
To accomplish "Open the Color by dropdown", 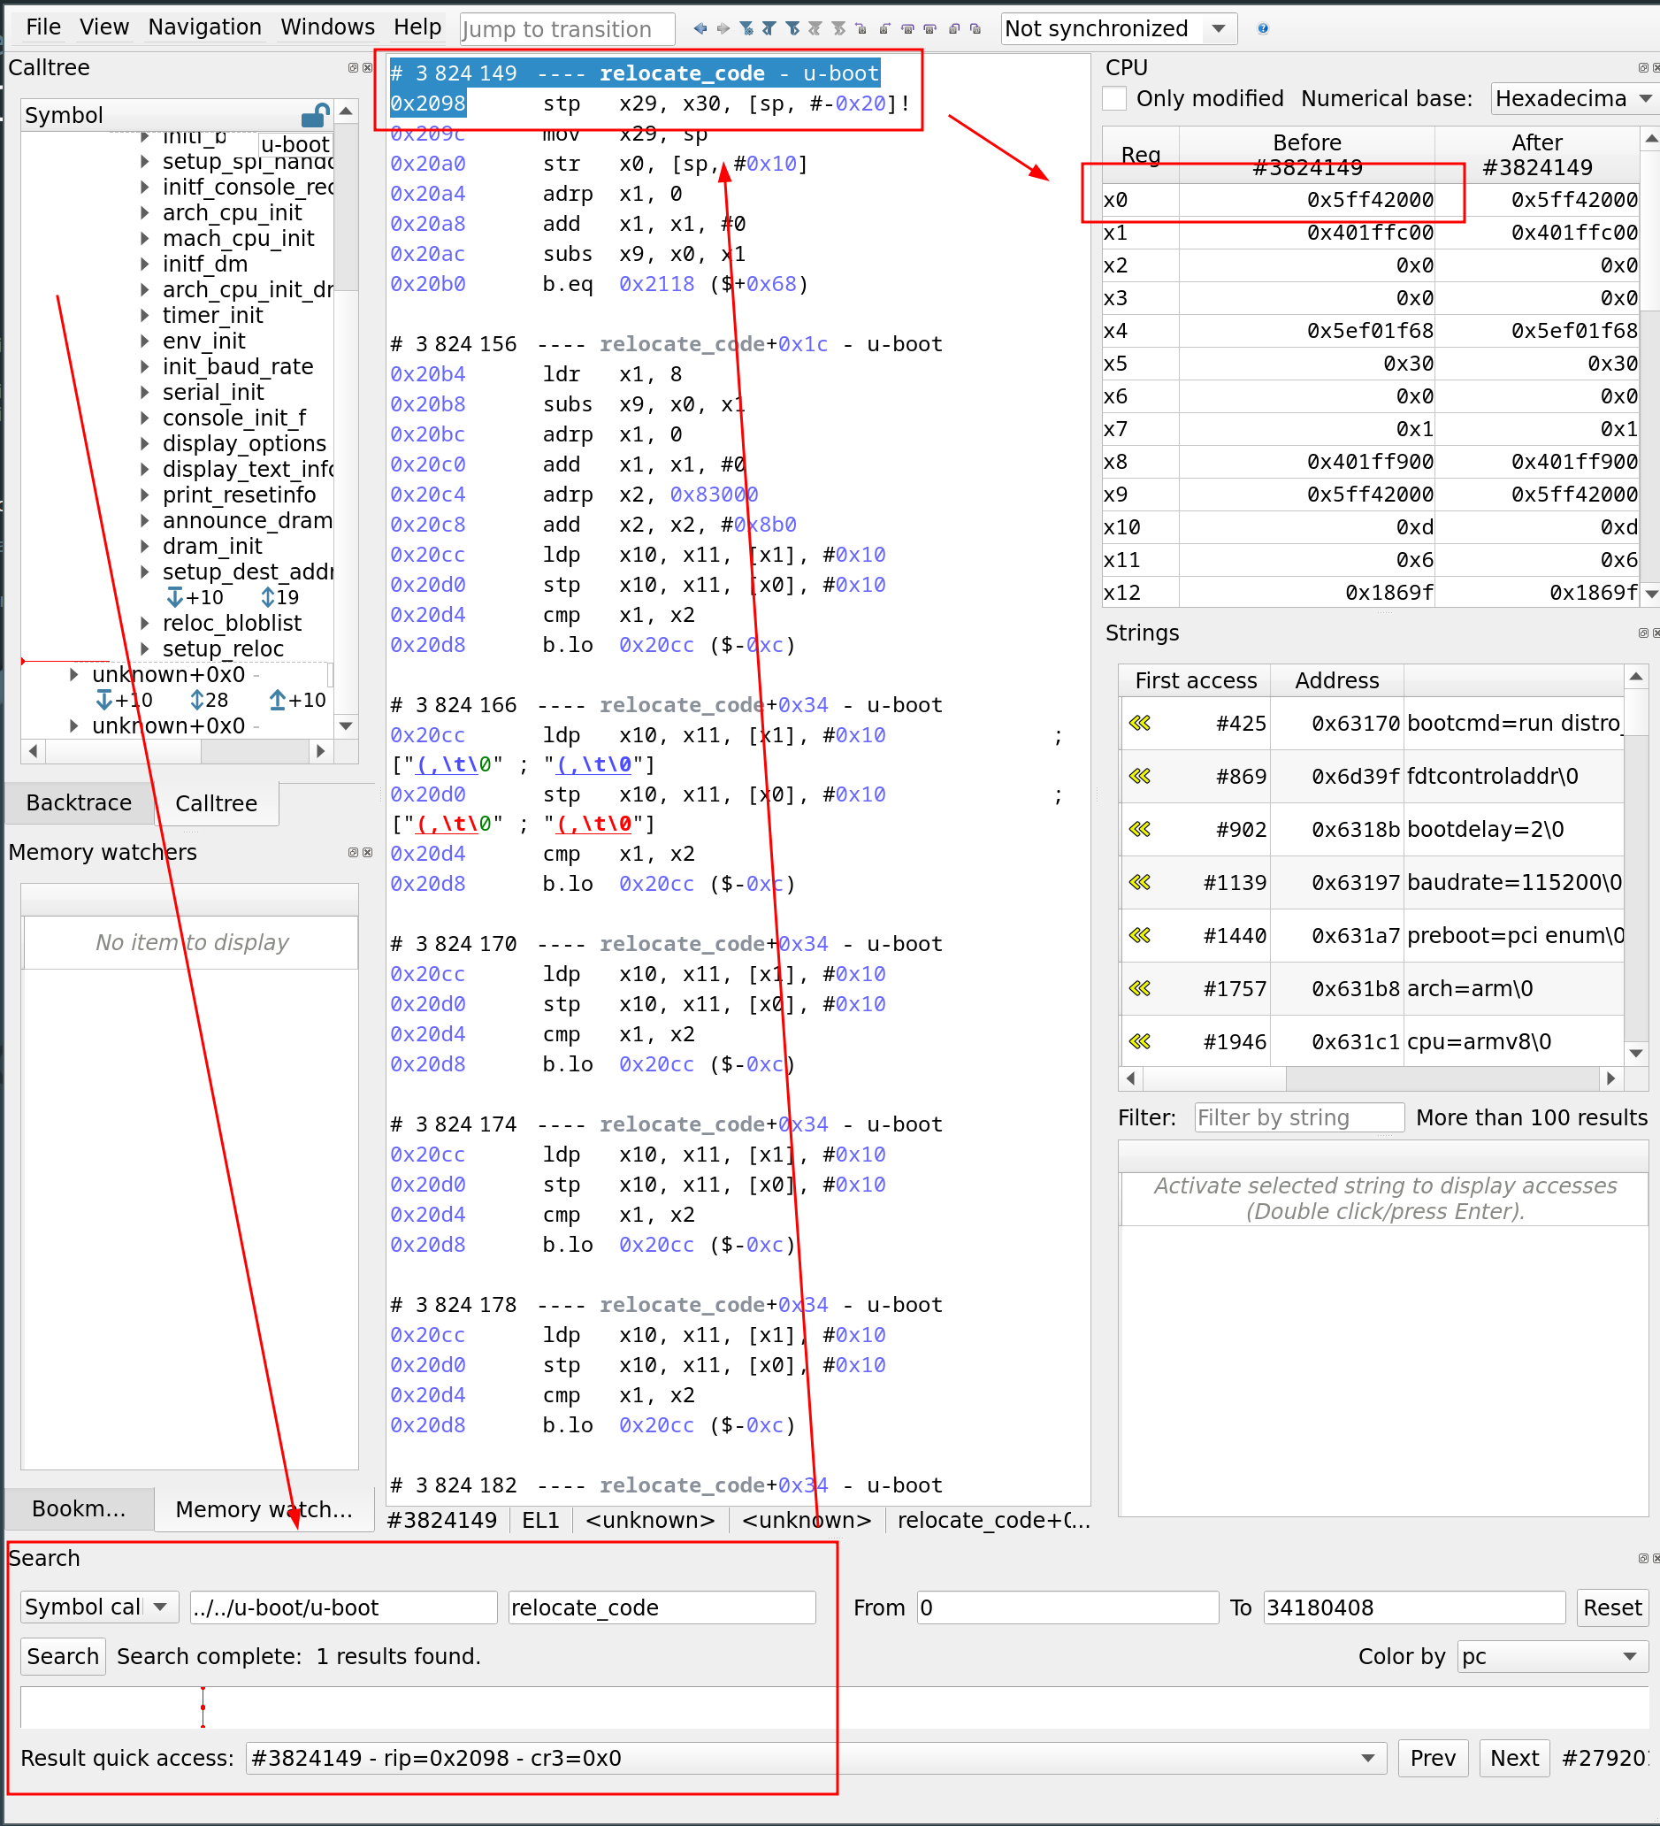I will pyautogui.click(x=1549, y=1656).
